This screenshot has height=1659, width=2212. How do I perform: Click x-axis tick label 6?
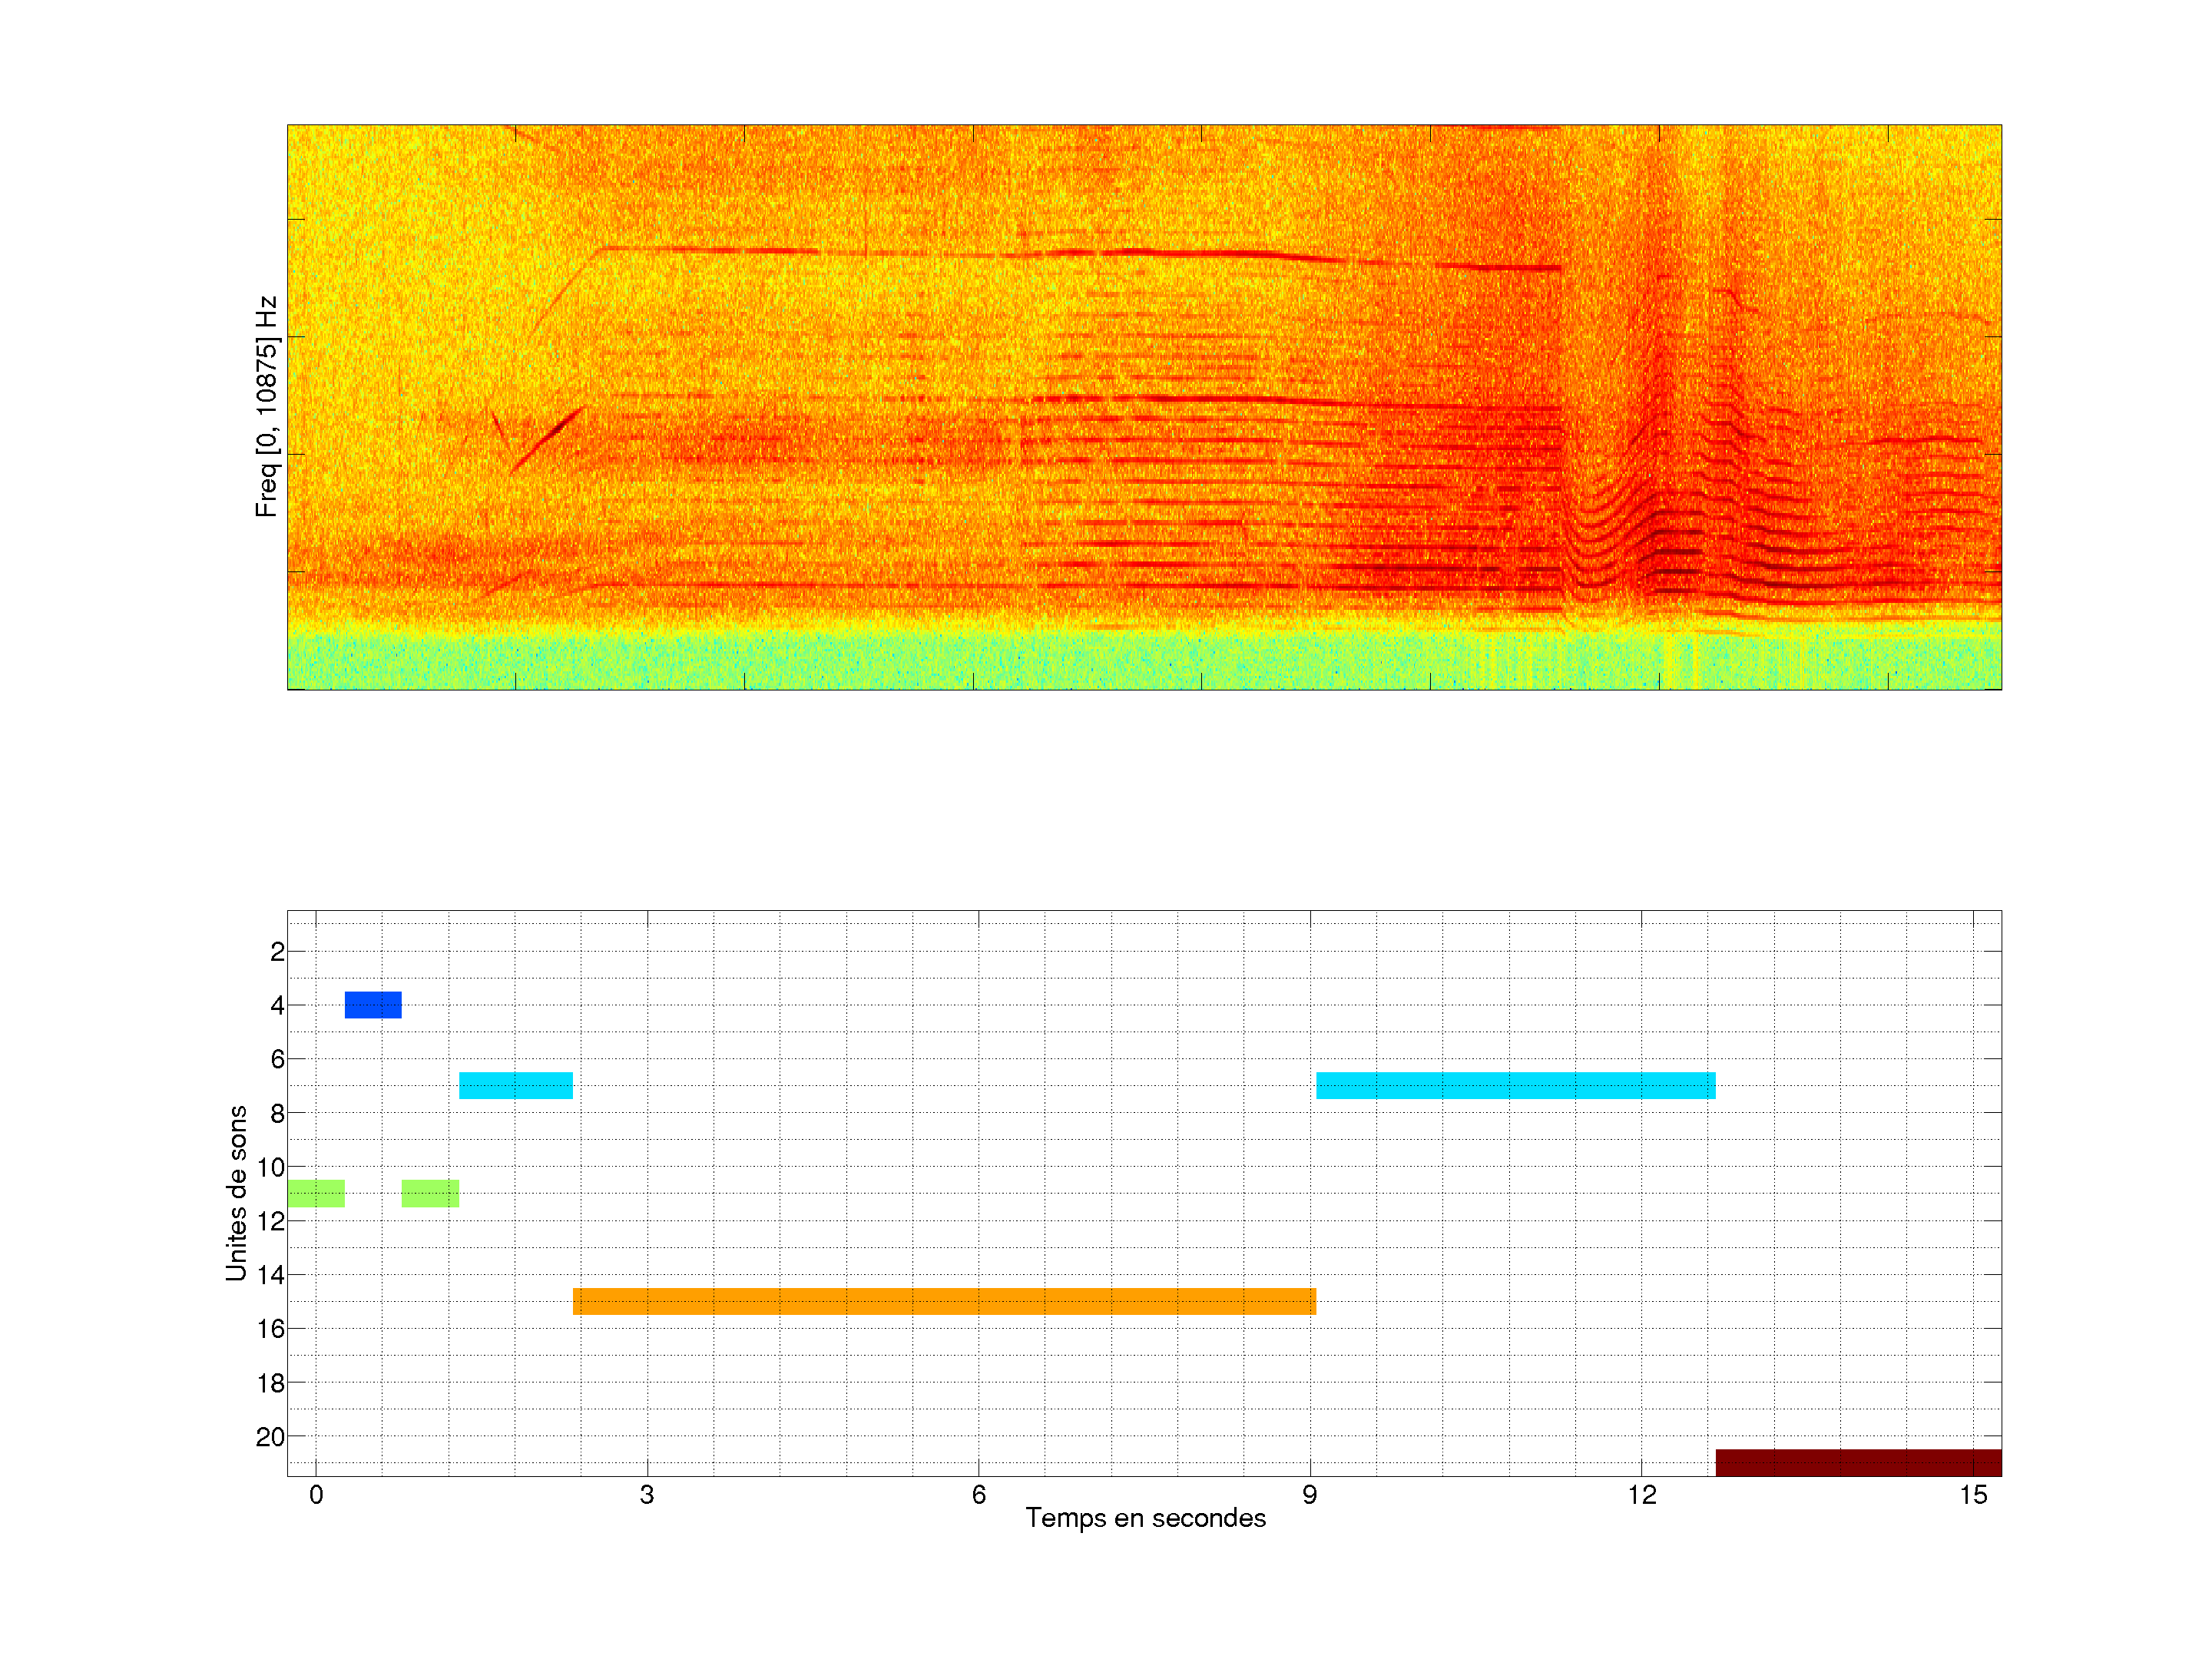coord(978,1495)
